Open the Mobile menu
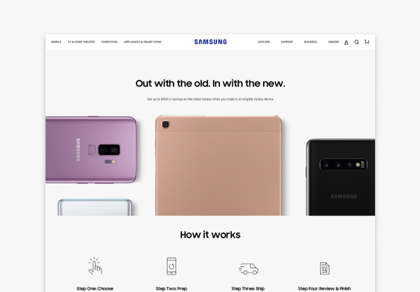This screenshot has width=420, height=292. [x=56, y=42]
